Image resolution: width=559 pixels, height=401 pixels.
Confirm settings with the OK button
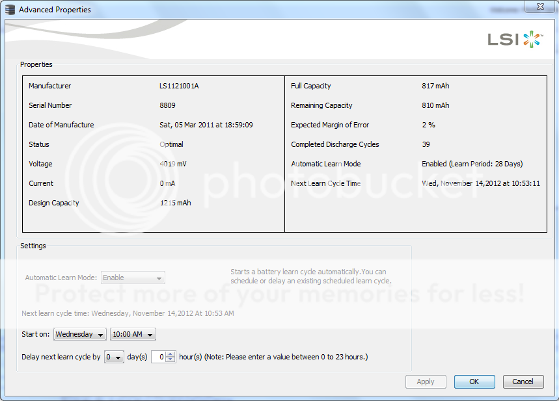pyautogui.click(x=474, y=382)
